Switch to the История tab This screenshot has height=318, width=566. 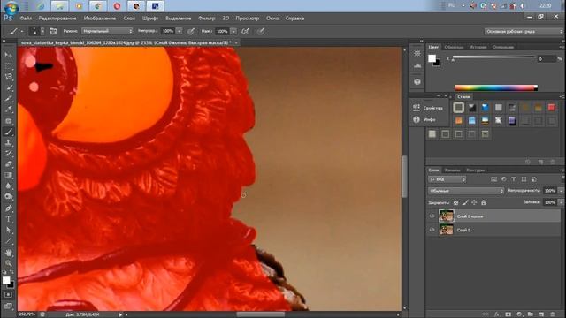coord(478,47)
